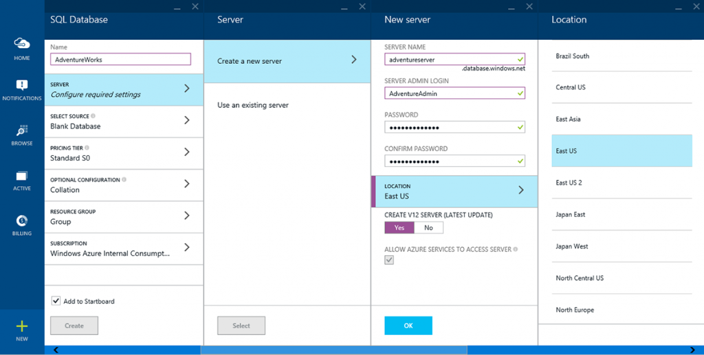Viewport: 704px width, 355px height.
Task: Expand the Optional Configuration Collation row
Action: [x=124, y=185]
